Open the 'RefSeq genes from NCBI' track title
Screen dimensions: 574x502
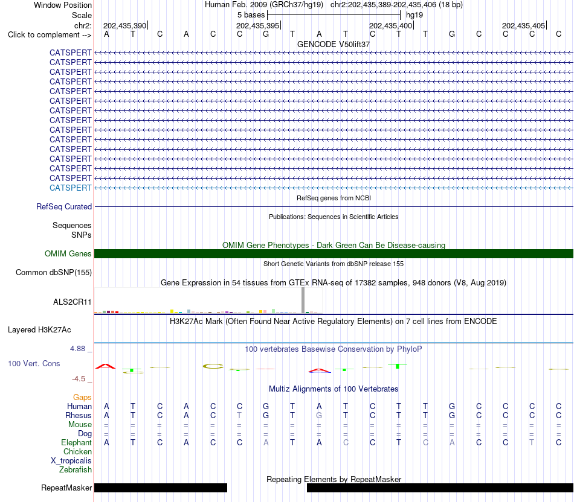coord(334,198)
